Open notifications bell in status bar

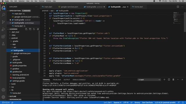[x=183, y=103]
